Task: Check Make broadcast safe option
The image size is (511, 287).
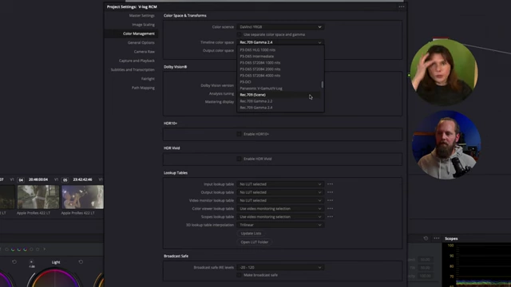Action: pyautogui.click(x=239, y=275)
